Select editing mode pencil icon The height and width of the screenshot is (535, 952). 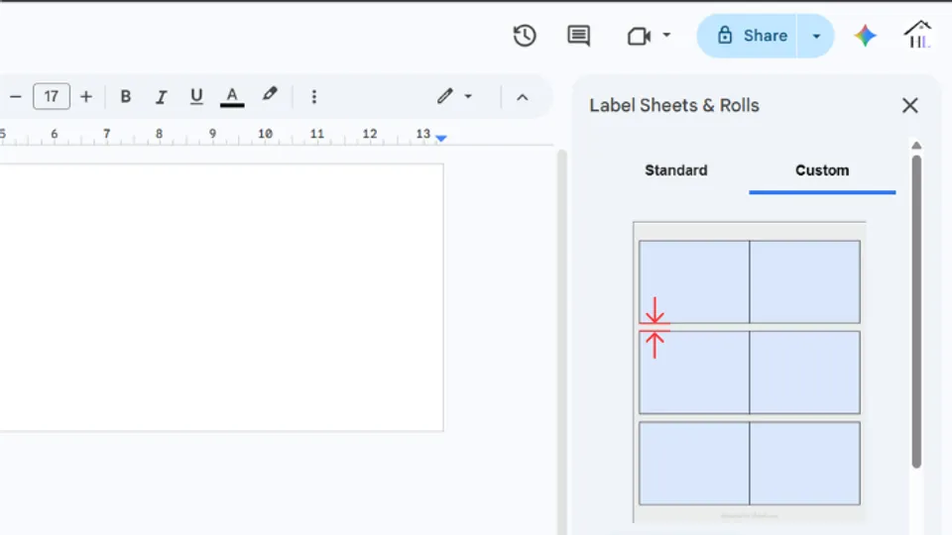[x=445, y=96]
